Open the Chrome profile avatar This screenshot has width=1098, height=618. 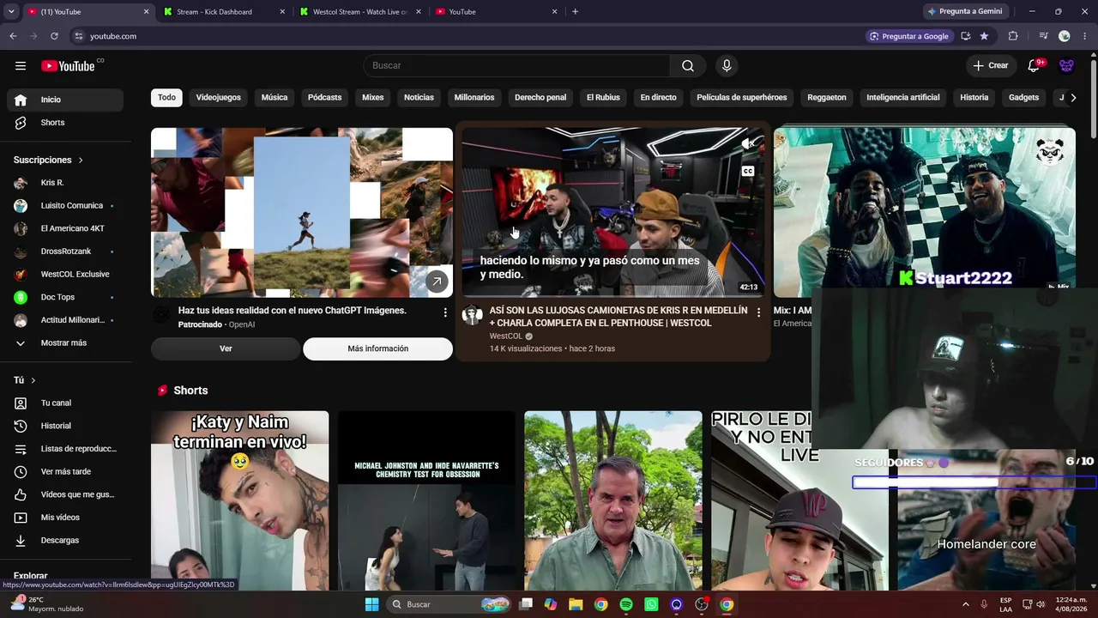click(1065, 36)
